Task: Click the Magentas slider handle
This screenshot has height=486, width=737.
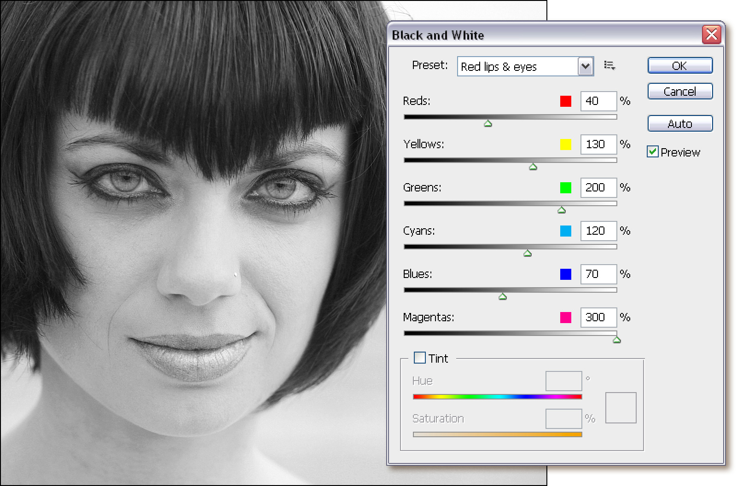Action: coord(617,340)
